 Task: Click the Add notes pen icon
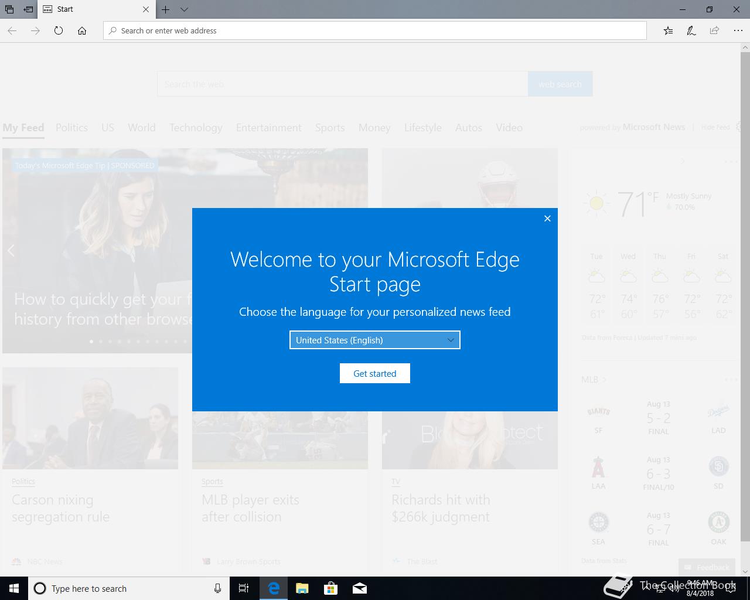691,30
